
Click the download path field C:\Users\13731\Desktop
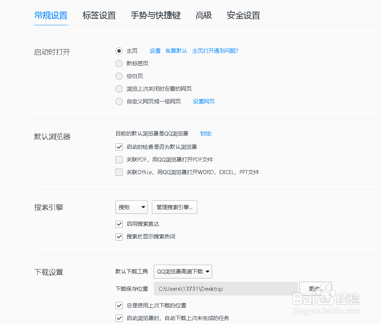[x=226, y=289]
